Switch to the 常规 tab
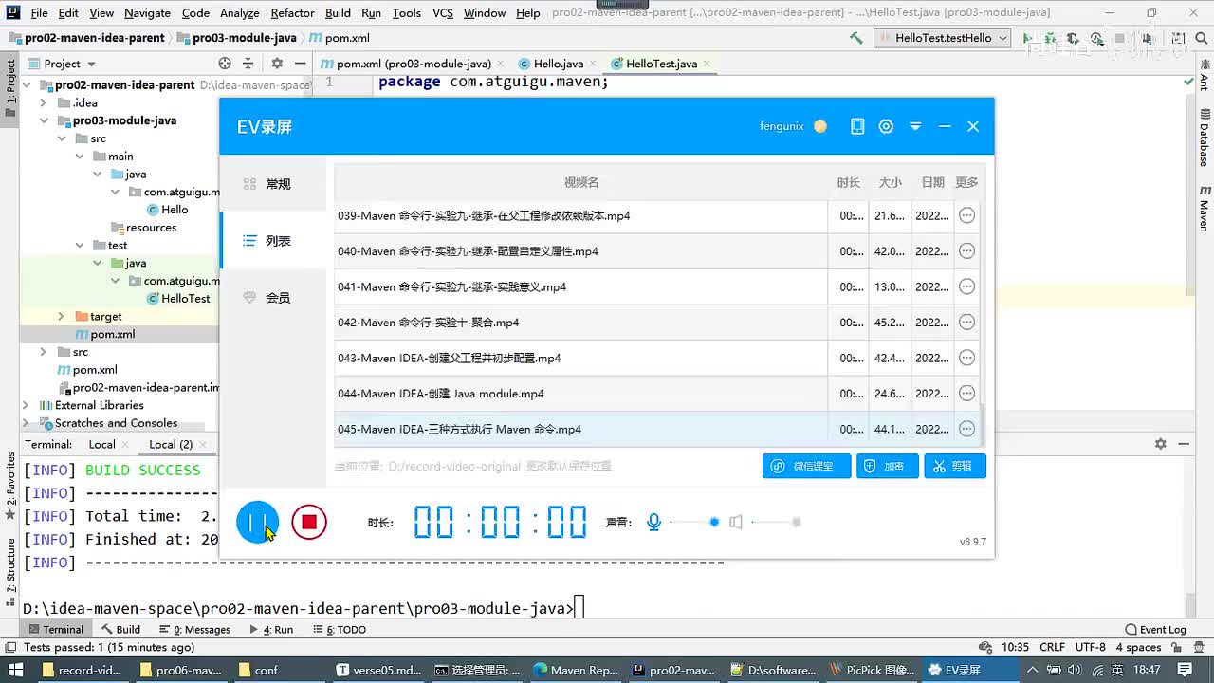Viewport: 1214px width, 683px height. pos(273,184)
